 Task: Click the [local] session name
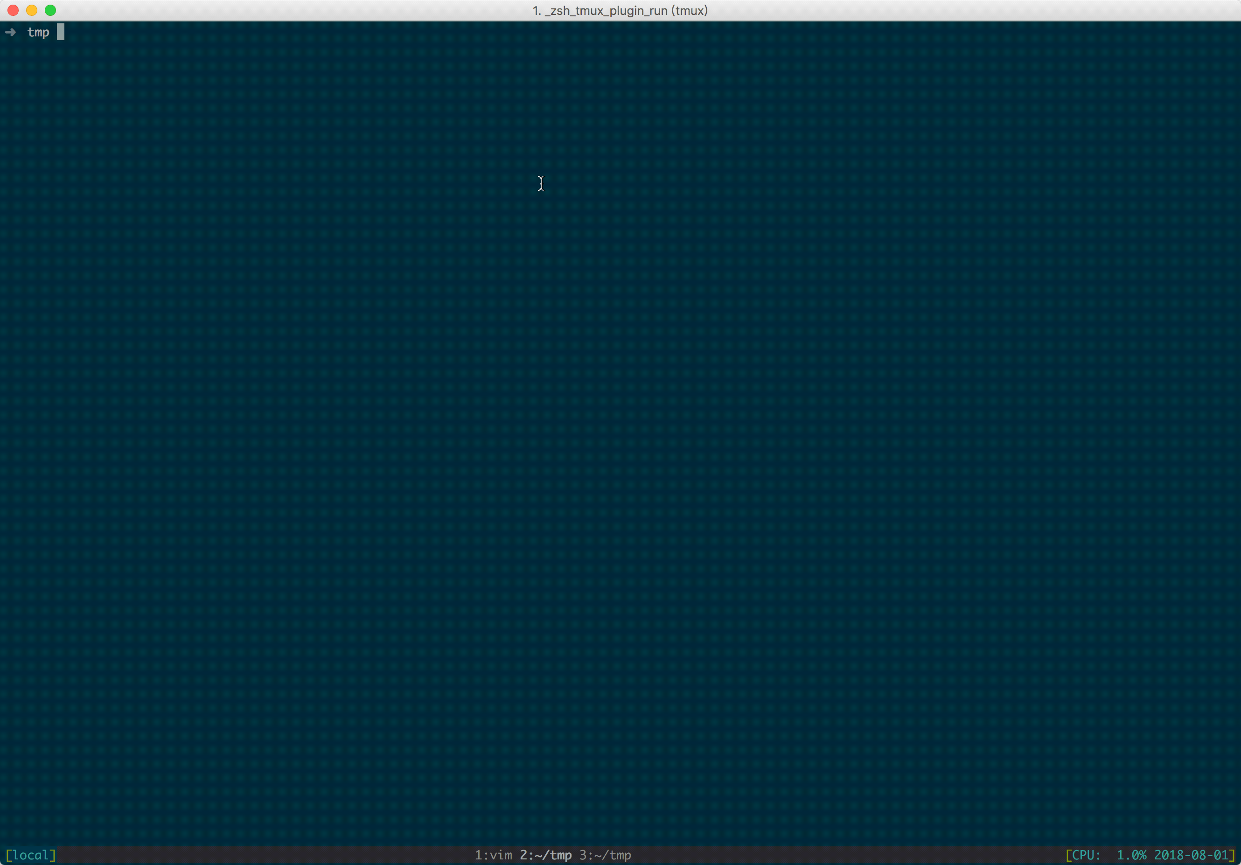(x=31, y=855)
